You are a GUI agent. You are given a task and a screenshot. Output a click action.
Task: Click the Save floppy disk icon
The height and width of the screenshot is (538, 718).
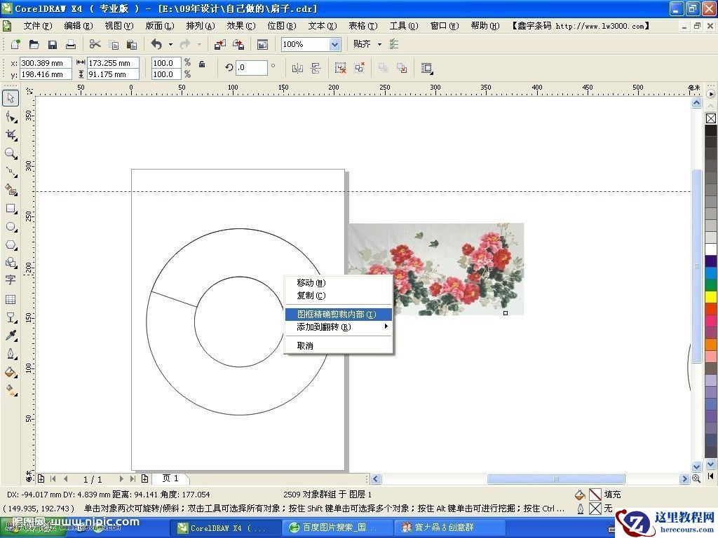pyautogui.click(x=52, y=44)
